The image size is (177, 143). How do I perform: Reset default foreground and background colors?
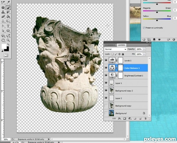coord(2,51)
